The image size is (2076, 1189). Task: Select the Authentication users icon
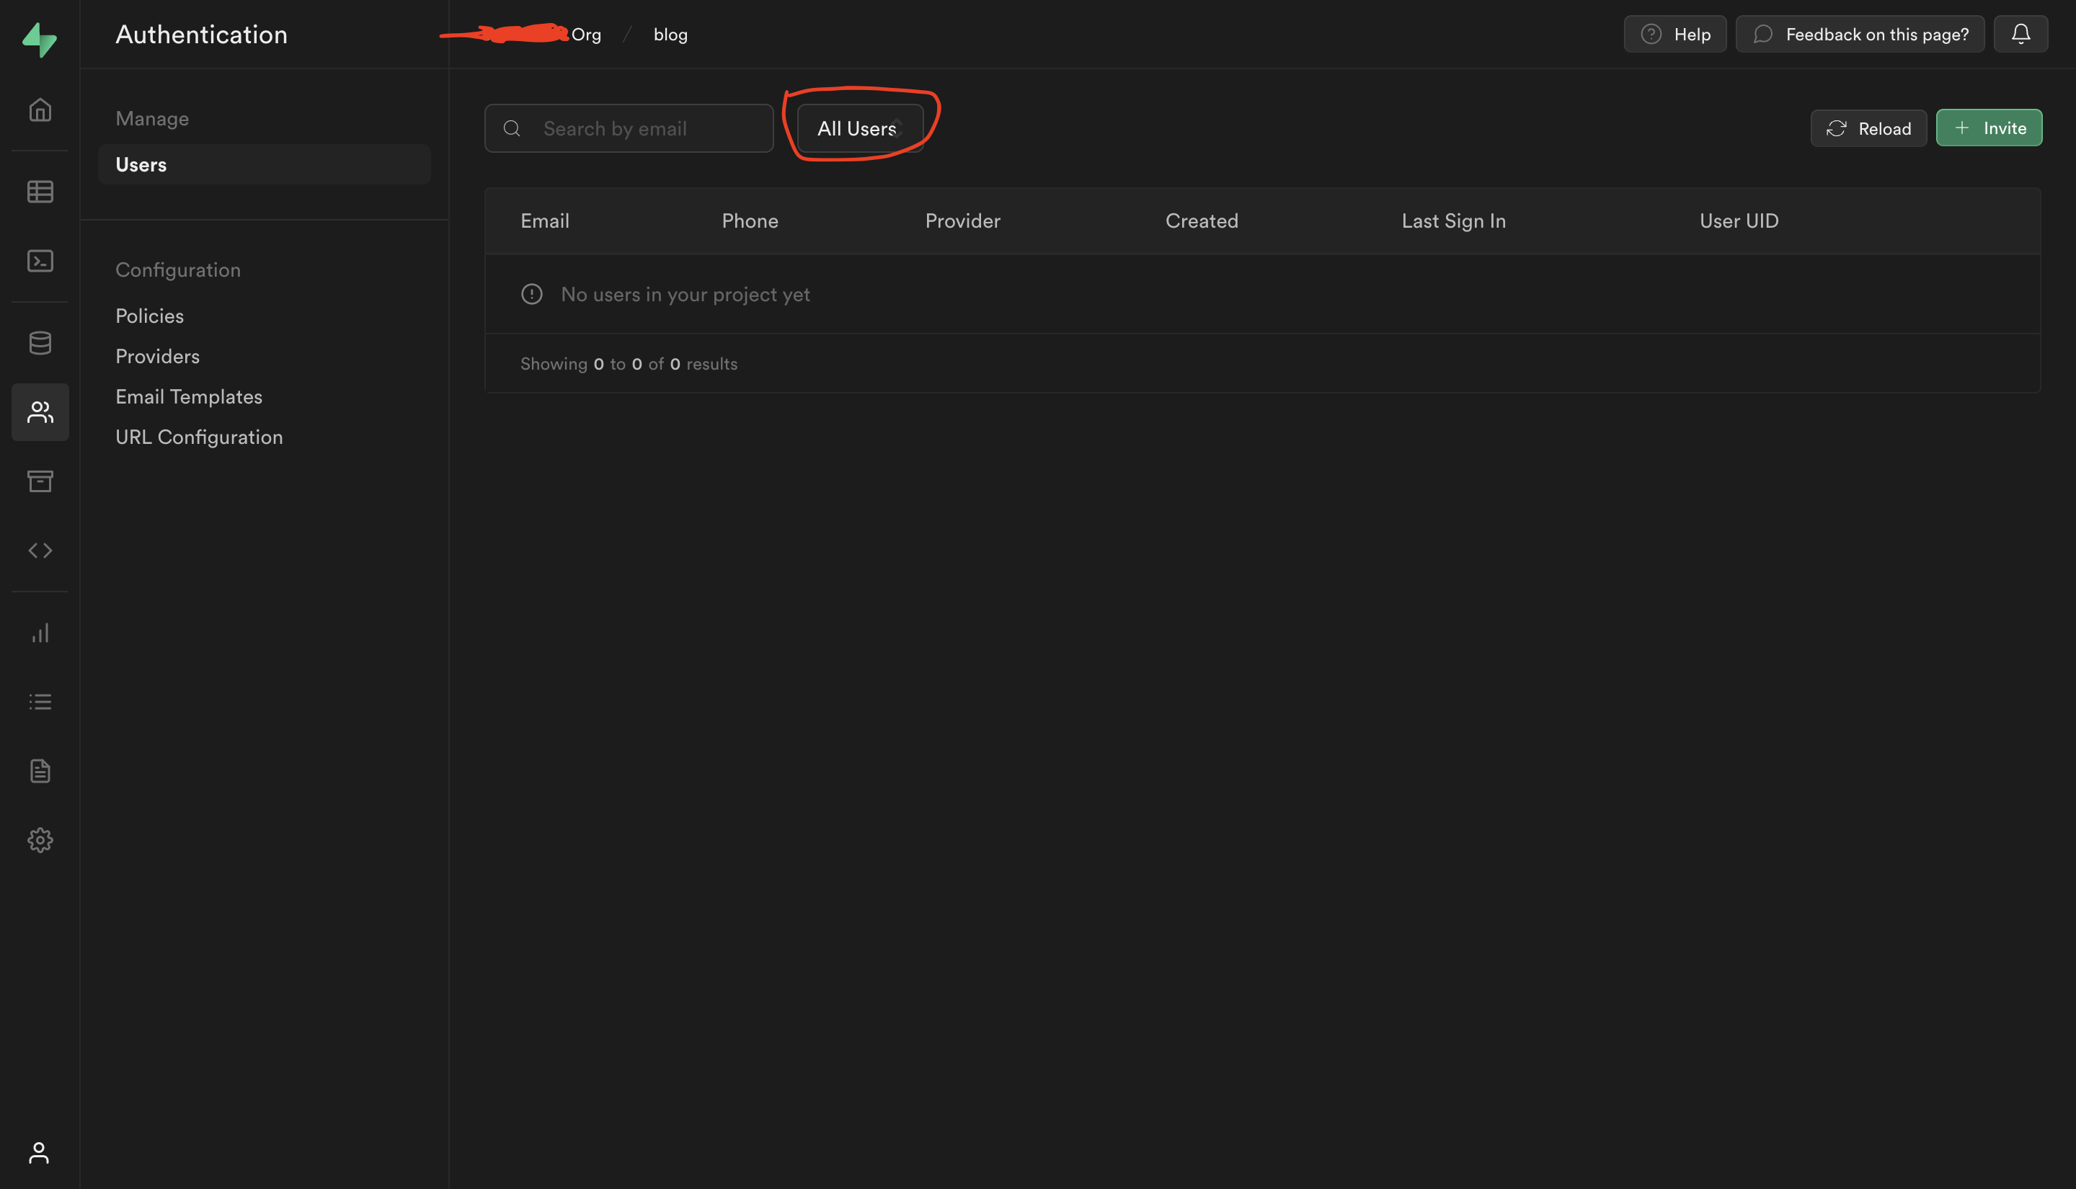point(40,412)
